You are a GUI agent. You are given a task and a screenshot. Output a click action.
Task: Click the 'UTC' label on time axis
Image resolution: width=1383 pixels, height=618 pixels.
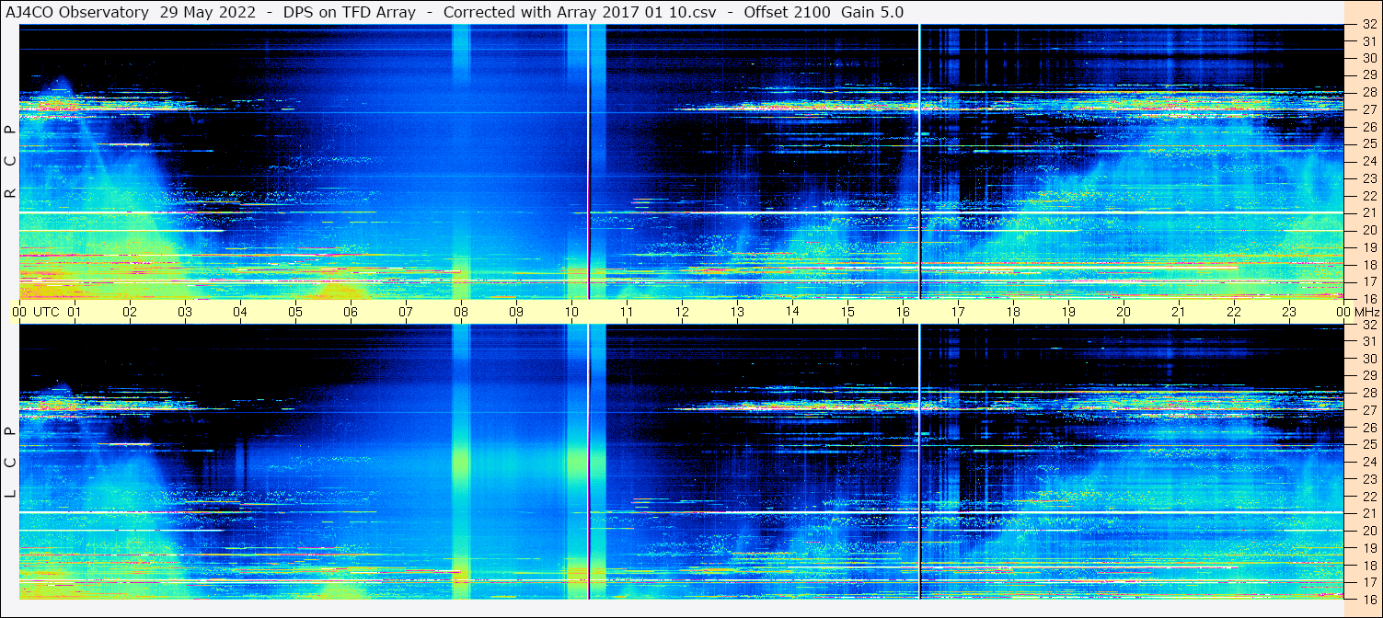tap(46, 312)
